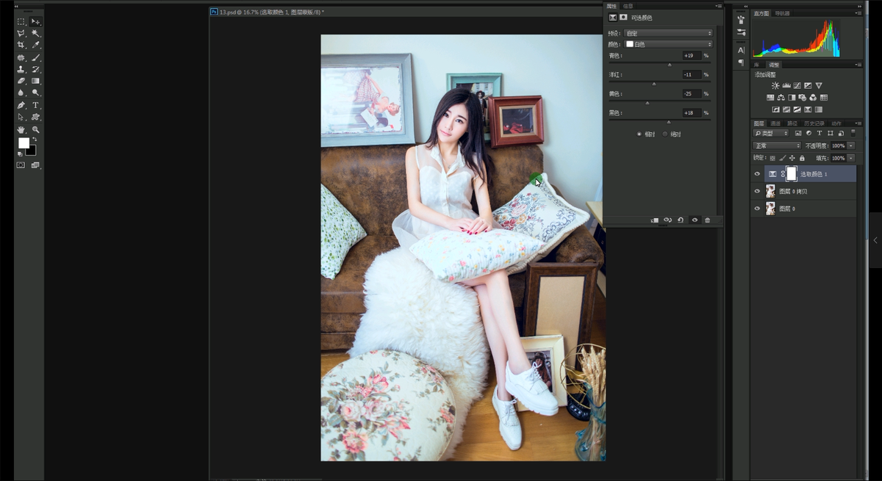The width and height of the screenshot is (882, 481).
Task: Select the 绝对 radio button
Action: (665, 134)
